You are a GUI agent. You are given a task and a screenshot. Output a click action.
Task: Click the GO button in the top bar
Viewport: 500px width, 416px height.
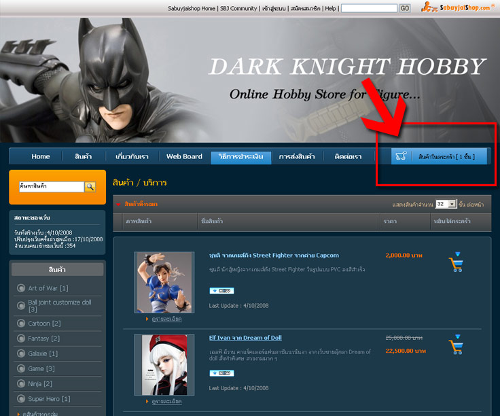point(405,8)
